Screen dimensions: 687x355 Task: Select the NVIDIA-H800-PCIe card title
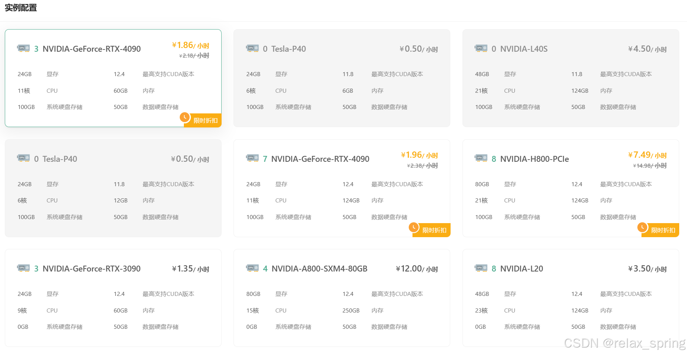click(x=535, y=159)
